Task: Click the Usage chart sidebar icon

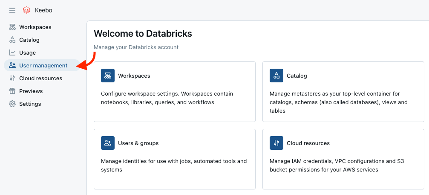Action: [12, 52]
